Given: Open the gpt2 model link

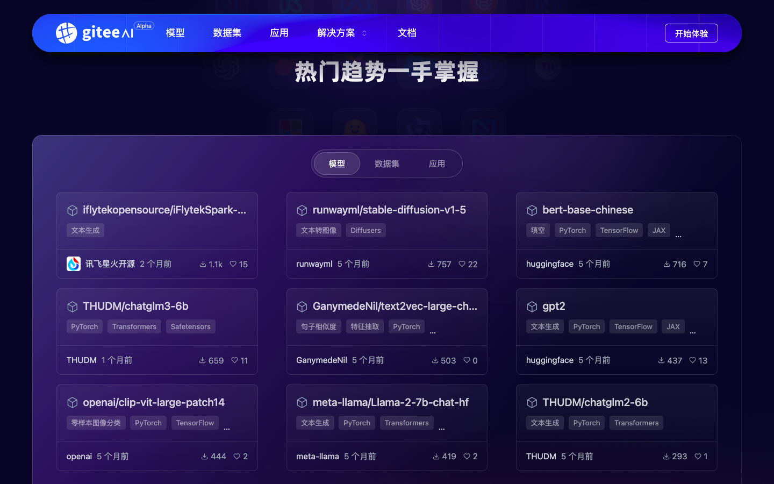Looking at the screenshot, I should click(x=554, y=306).
